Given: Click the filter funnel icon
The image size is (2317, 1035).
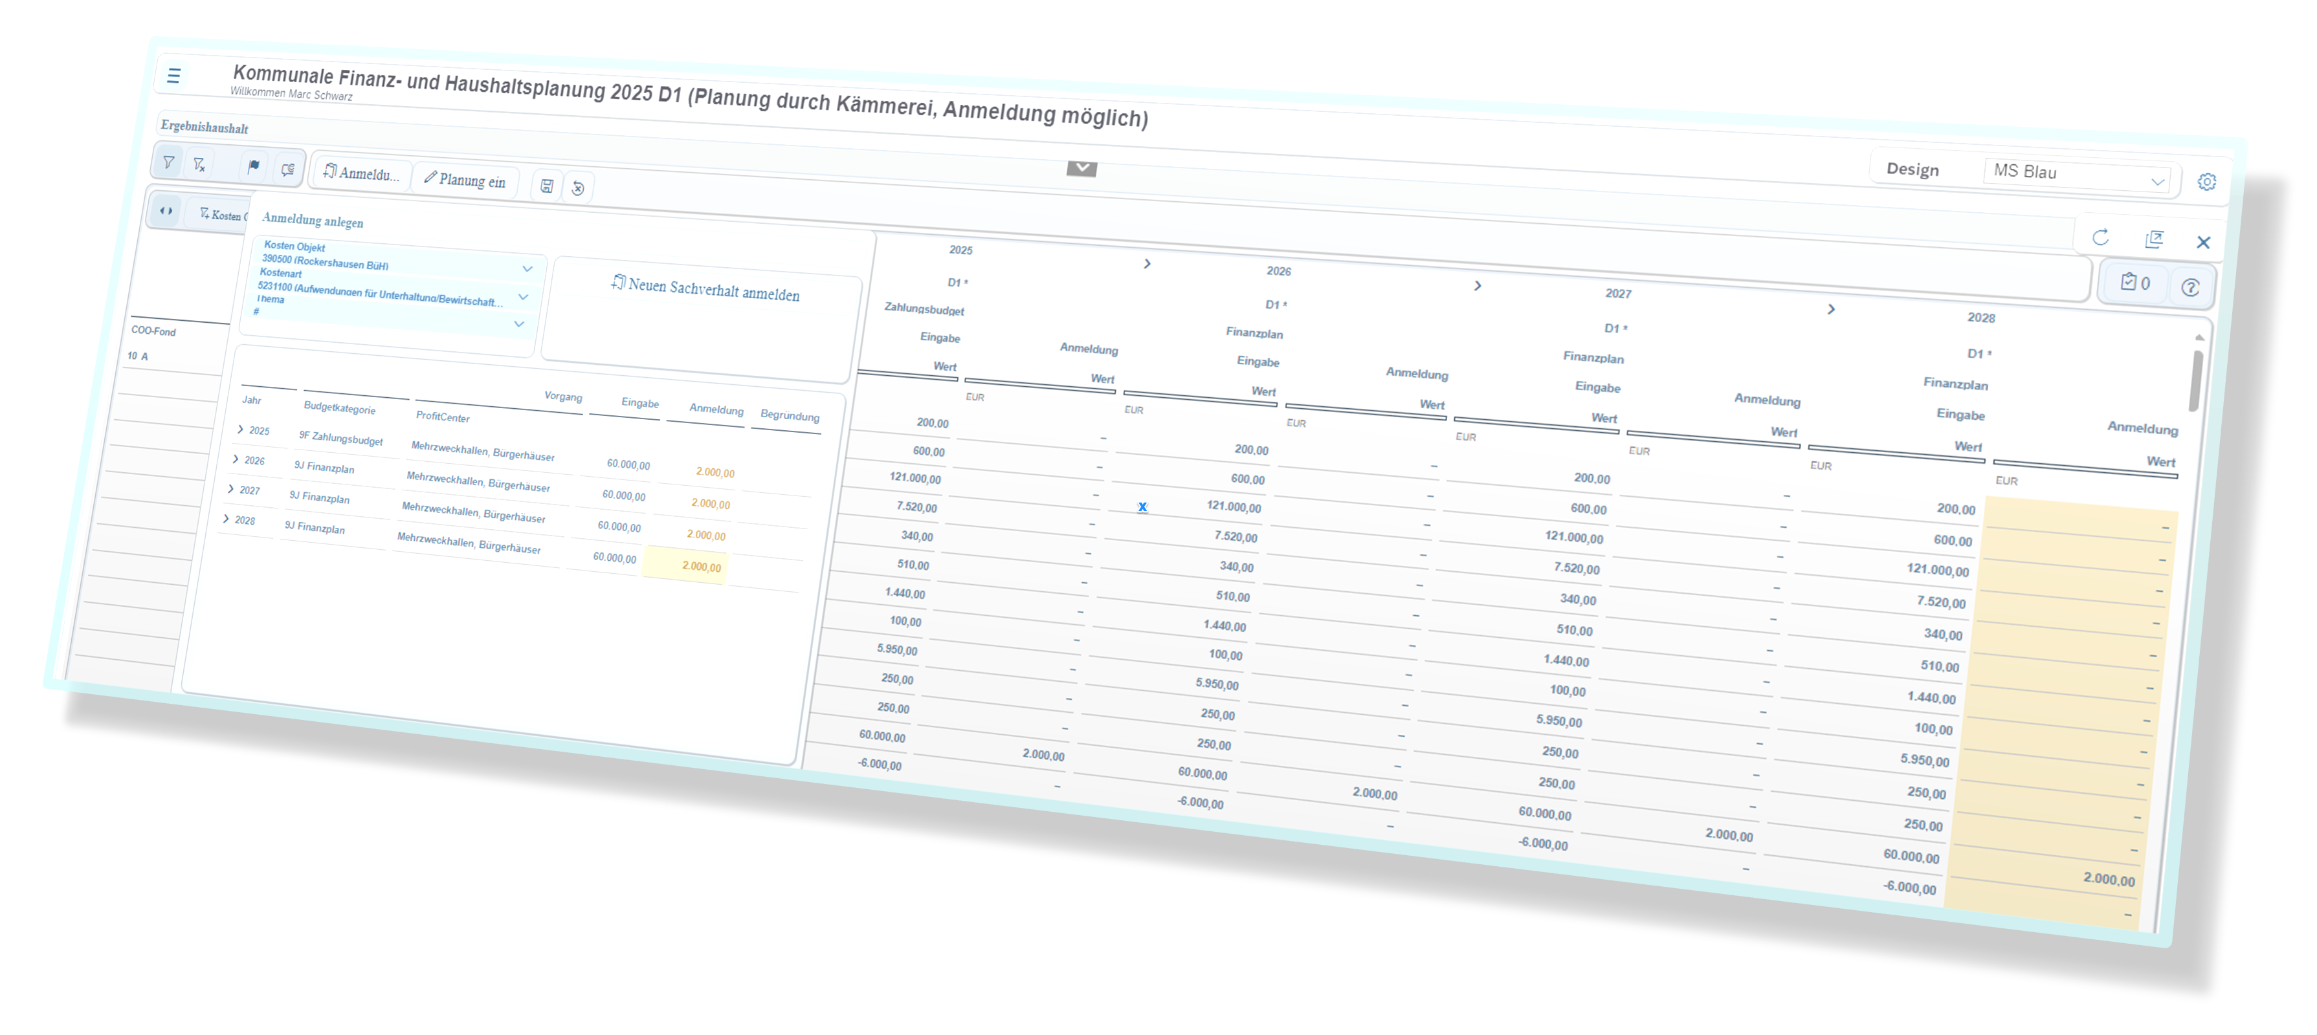Looking at the screenshot, I should pos(168,162).
